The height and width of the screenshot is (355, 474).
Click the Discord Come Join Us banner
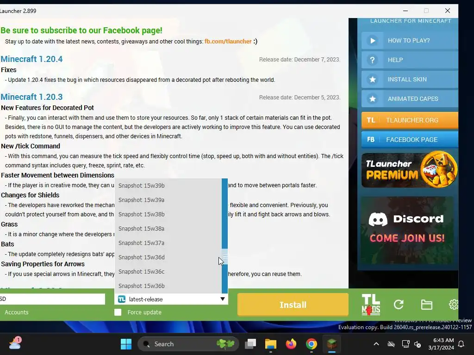407,230
